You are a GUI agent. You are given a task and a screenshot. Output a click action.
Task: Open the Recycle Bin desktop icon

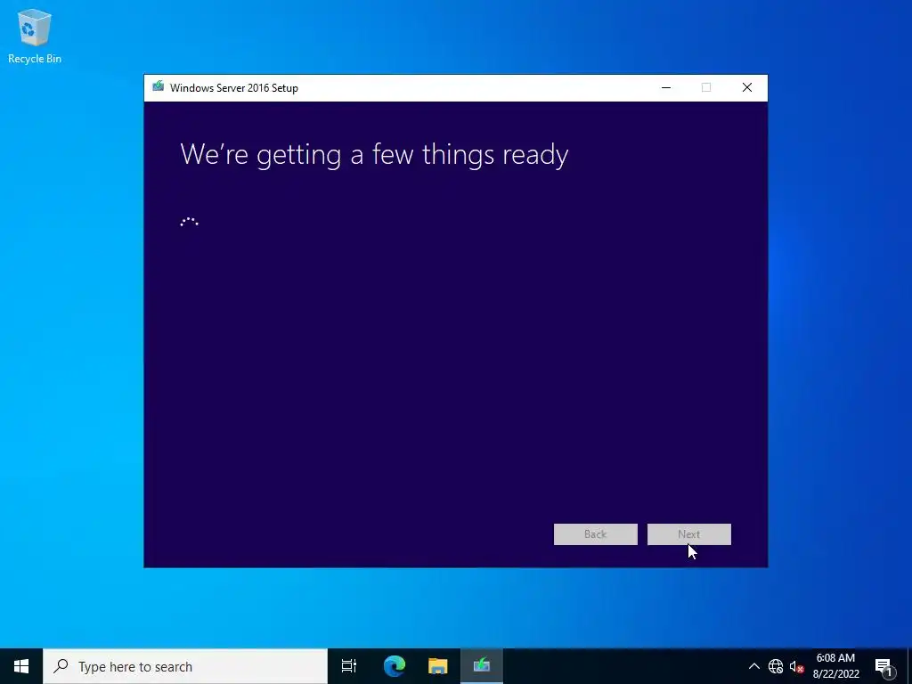tap(35, 36)
